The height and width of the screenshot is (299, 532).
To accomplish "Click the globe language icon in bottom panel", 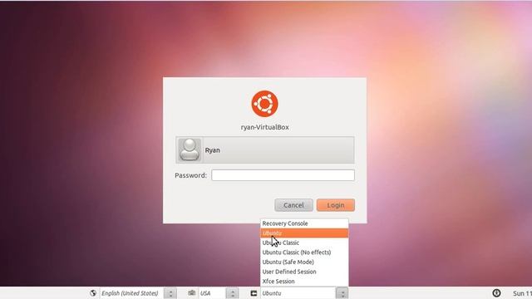I will pos(93,293).
